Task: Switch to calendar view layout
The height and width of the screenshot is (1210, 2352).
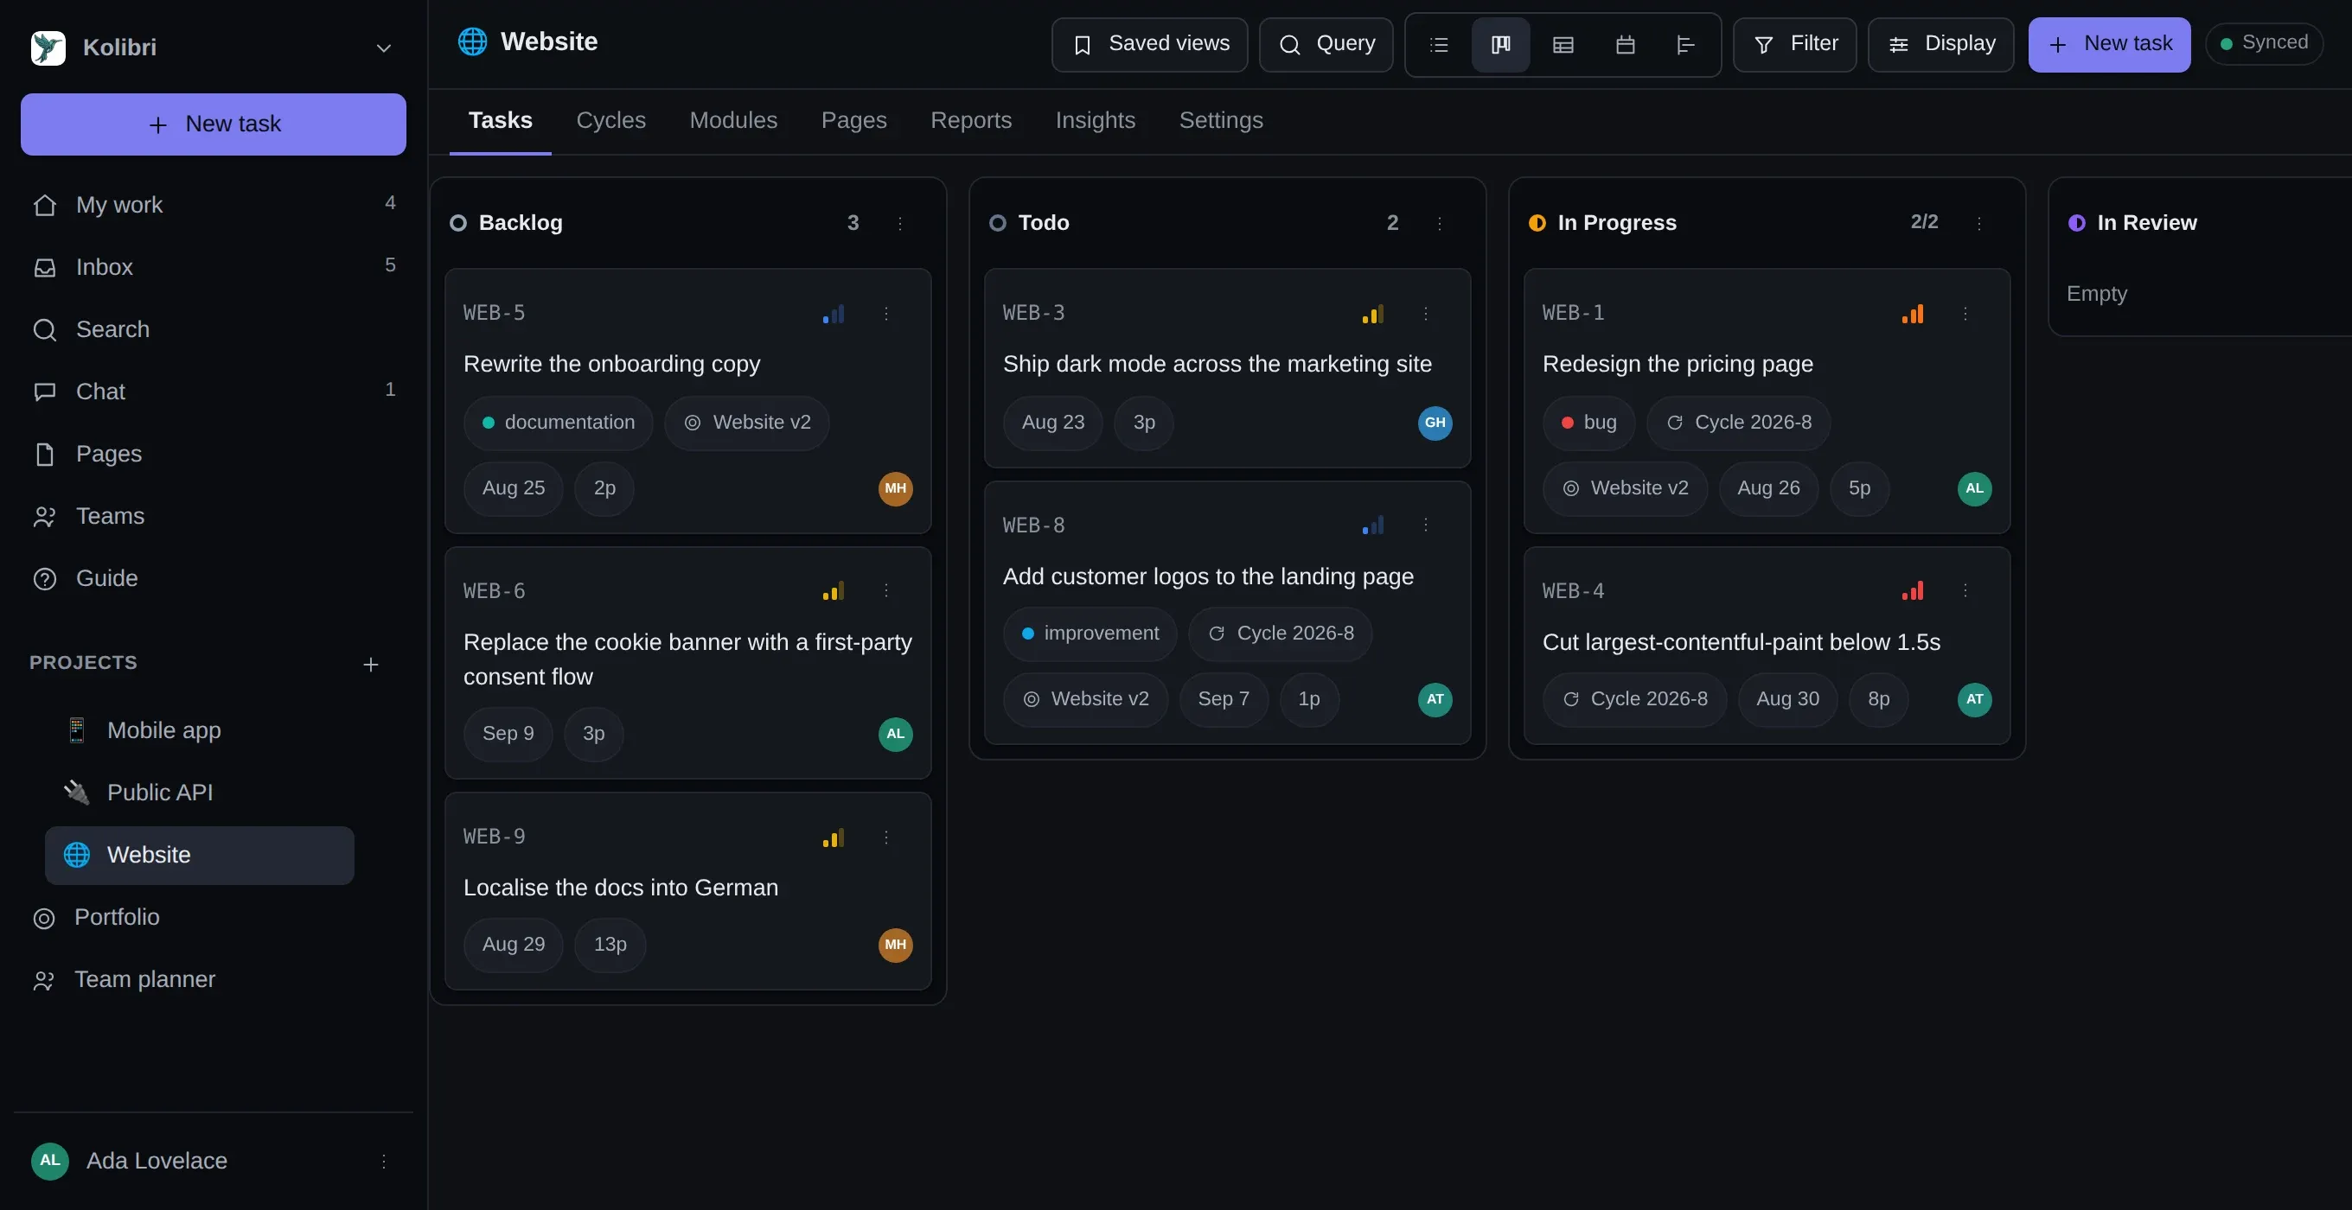Action: (1626, 45)
